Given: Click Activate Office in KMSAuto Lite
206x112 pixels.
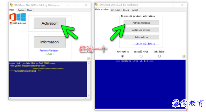Looking at the screenshot, I should tap(141, 30).
